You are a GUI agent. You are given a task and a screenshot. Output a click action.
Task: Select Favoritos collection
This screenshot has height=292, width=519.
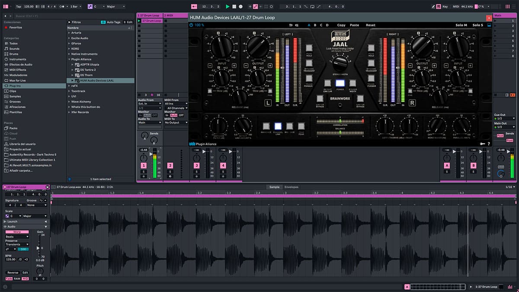(x=16, y=27)
